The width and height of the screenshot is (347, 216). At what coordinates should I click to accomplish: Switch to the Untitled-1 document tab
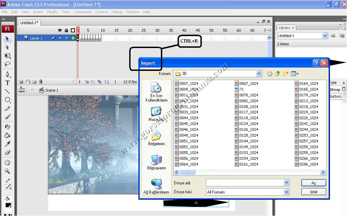click(x=29, y=22)
